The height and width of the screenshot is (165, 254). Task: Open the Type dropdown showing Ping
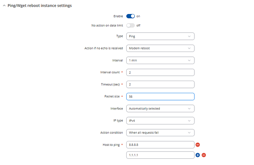[x=160, y=36]
